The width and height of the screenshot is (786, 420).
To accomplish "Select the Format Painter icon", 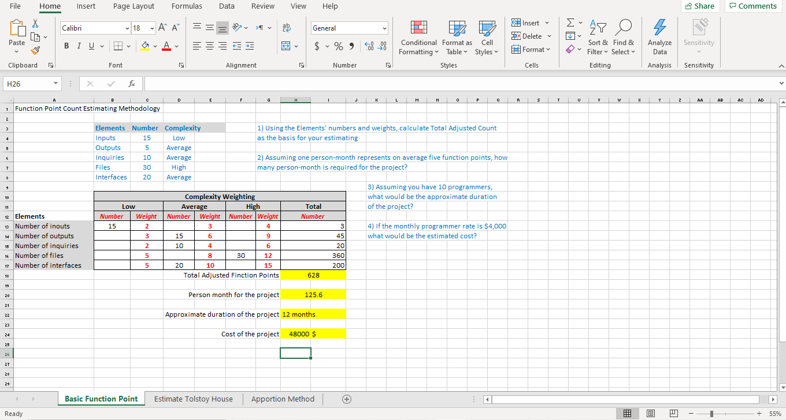I will pyautogui.click(x=34, y=51).
